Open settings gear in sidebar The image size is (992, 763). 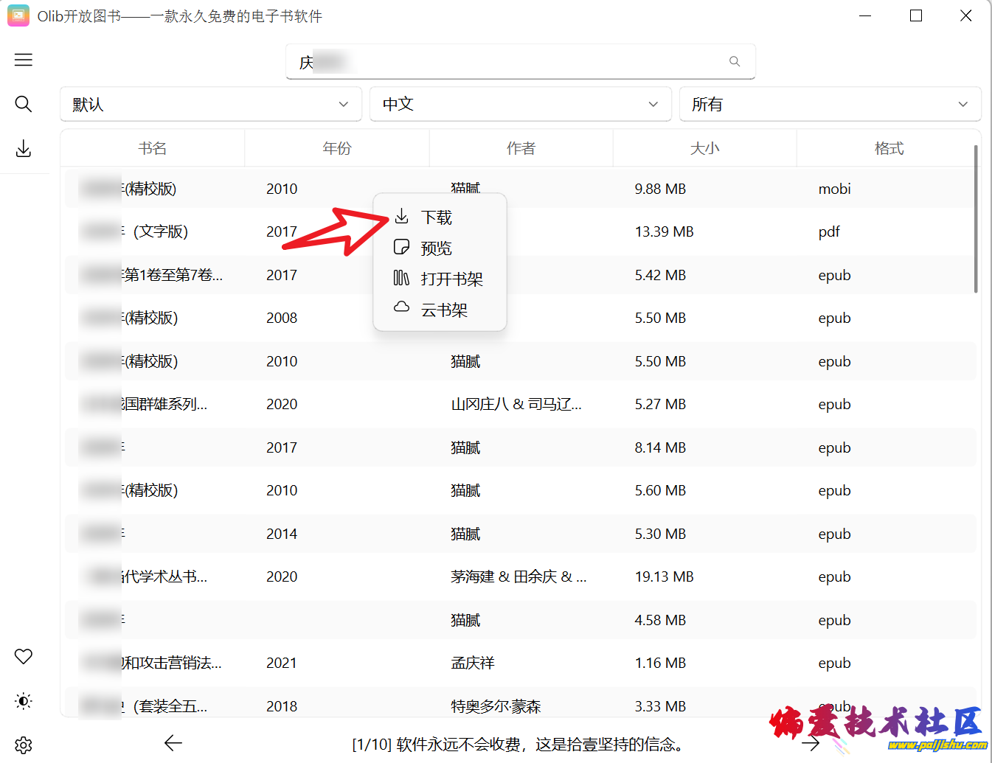point(24,745)
